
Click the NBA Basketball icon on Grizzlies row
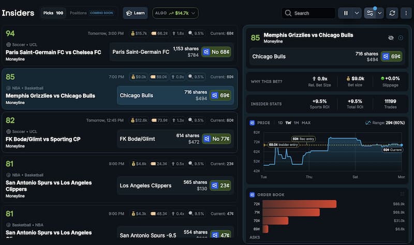pyautogui.click(x=8, y=88)
